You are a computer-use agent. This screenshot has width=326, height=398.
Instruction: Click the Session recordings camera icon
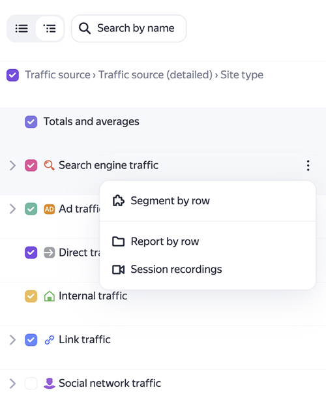(119, 269)
